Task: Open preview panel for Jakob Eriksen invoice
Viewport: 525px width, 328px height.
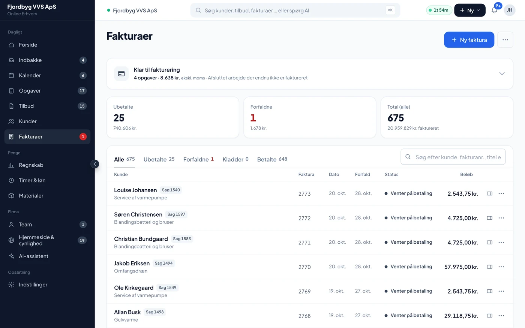Action: [x=489, y=267]
